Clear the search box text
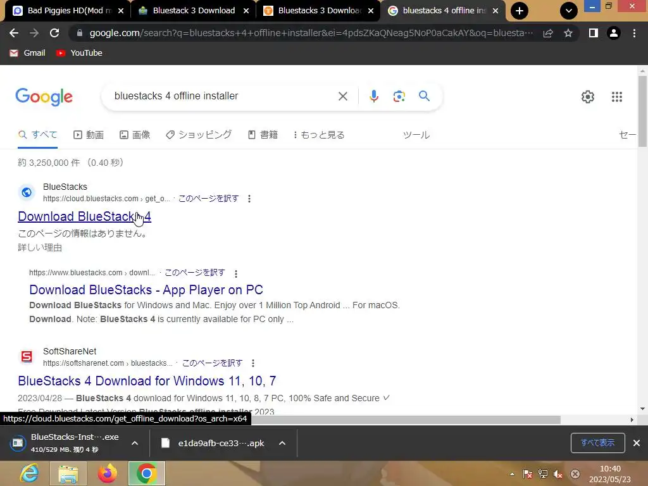This screenshot has width=648, height=486. tap(343, 96)
